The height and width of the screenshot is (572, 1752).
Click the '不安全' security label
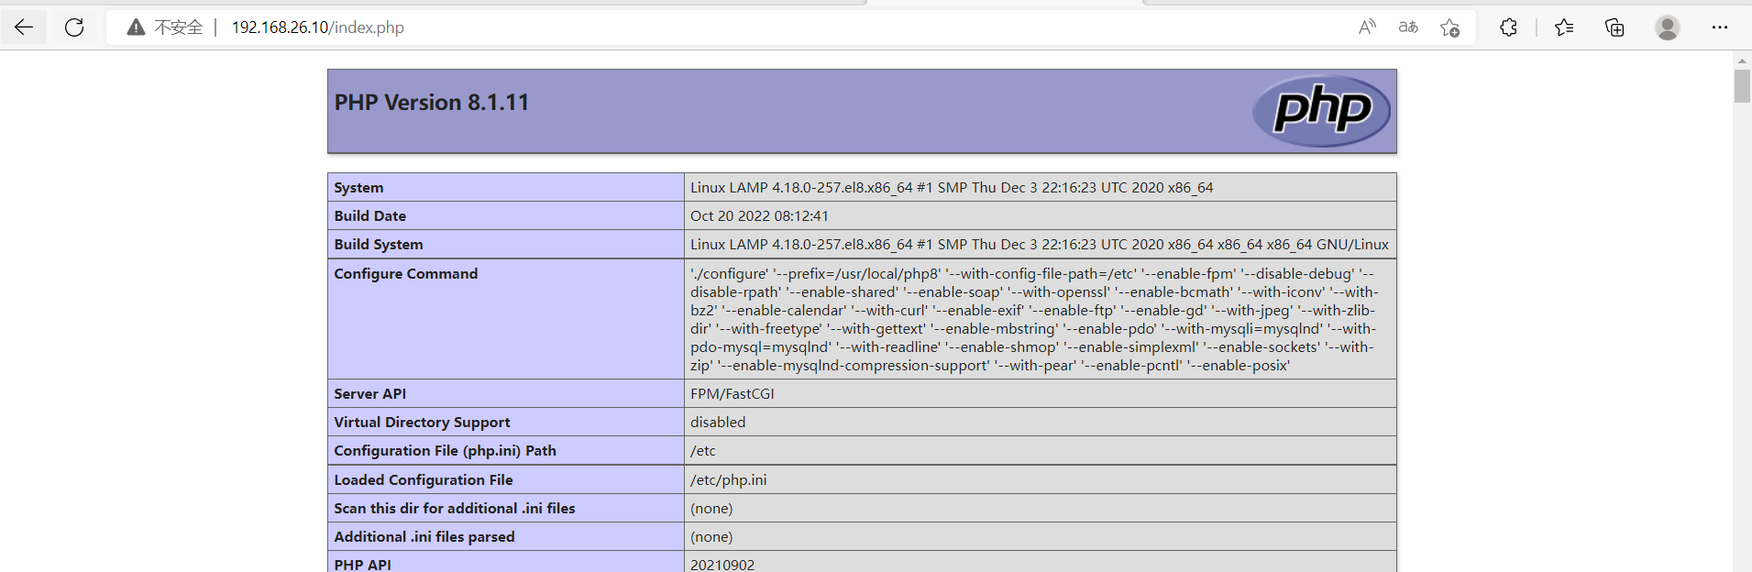click(x=178, y=27)
